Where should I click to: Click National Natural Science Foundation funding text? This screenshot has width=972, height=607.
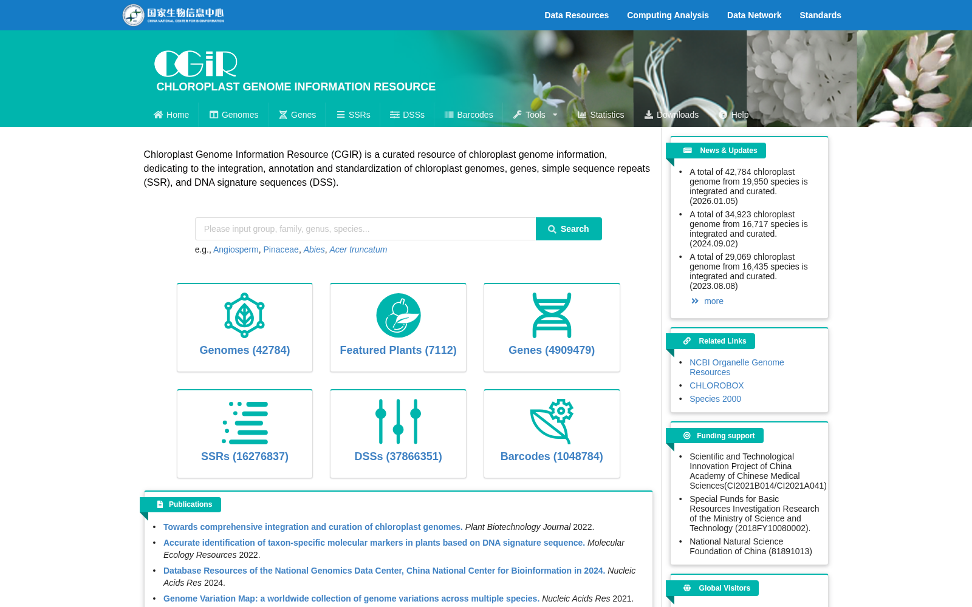point(750,546)
